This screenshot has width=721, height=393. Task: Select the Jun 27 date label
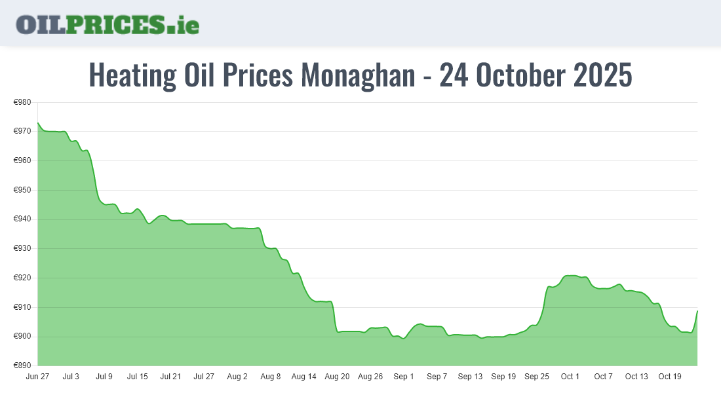pos(37,377)
